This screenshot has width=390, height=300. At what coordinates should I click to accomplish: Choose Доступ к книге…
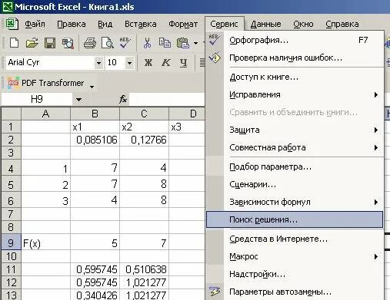pos(295,77)
